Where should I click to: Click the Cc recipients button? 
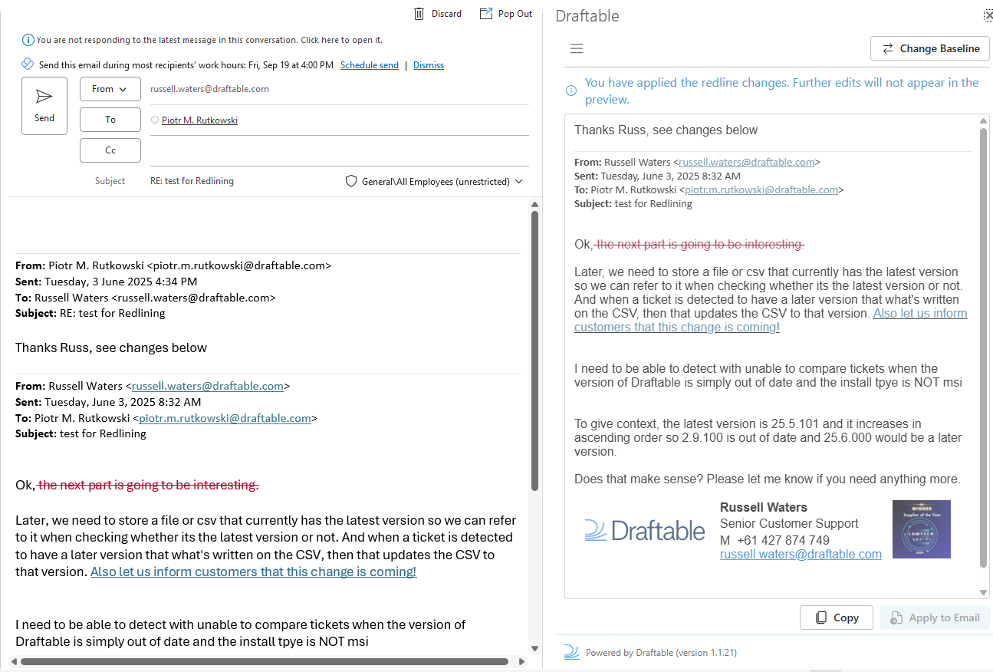click(x=110, y=150)
